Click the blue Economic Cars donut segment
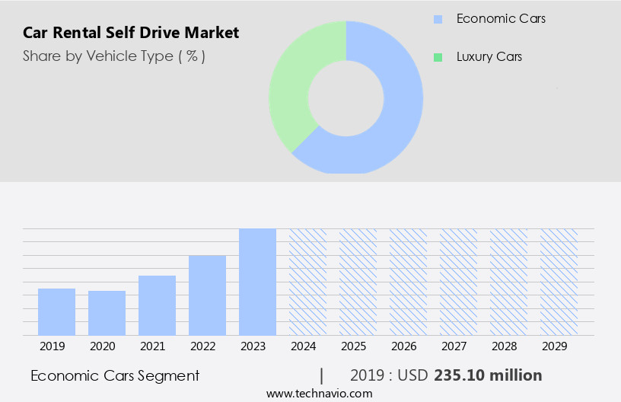The width and height of the screenshot is (621, 402). click(400, 114)
